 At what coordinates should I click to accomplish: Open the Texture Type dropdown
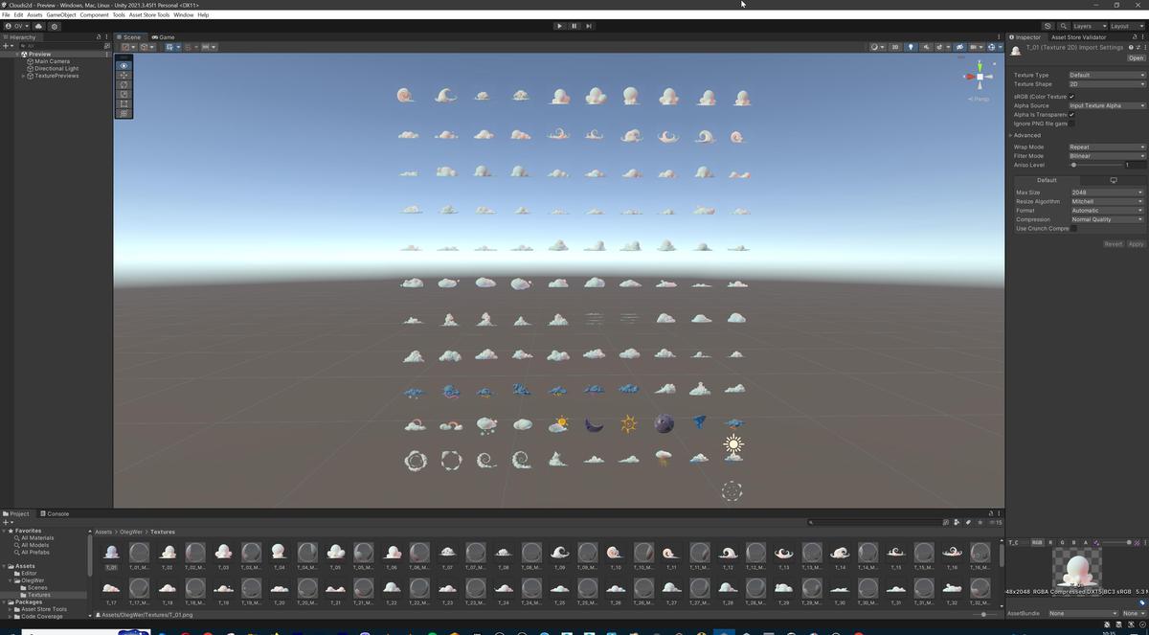point(1106,75)
